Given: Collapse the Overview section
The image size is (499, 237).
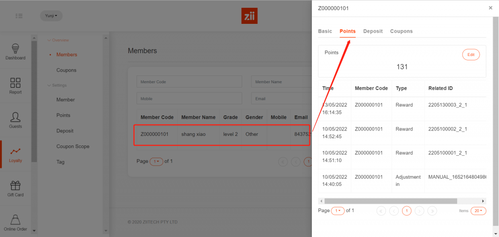Looking at the screenshot, I should click(58, 40).
